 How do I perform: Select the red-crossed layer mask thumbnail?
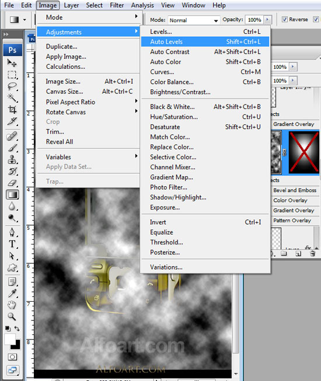pos(303,152)
